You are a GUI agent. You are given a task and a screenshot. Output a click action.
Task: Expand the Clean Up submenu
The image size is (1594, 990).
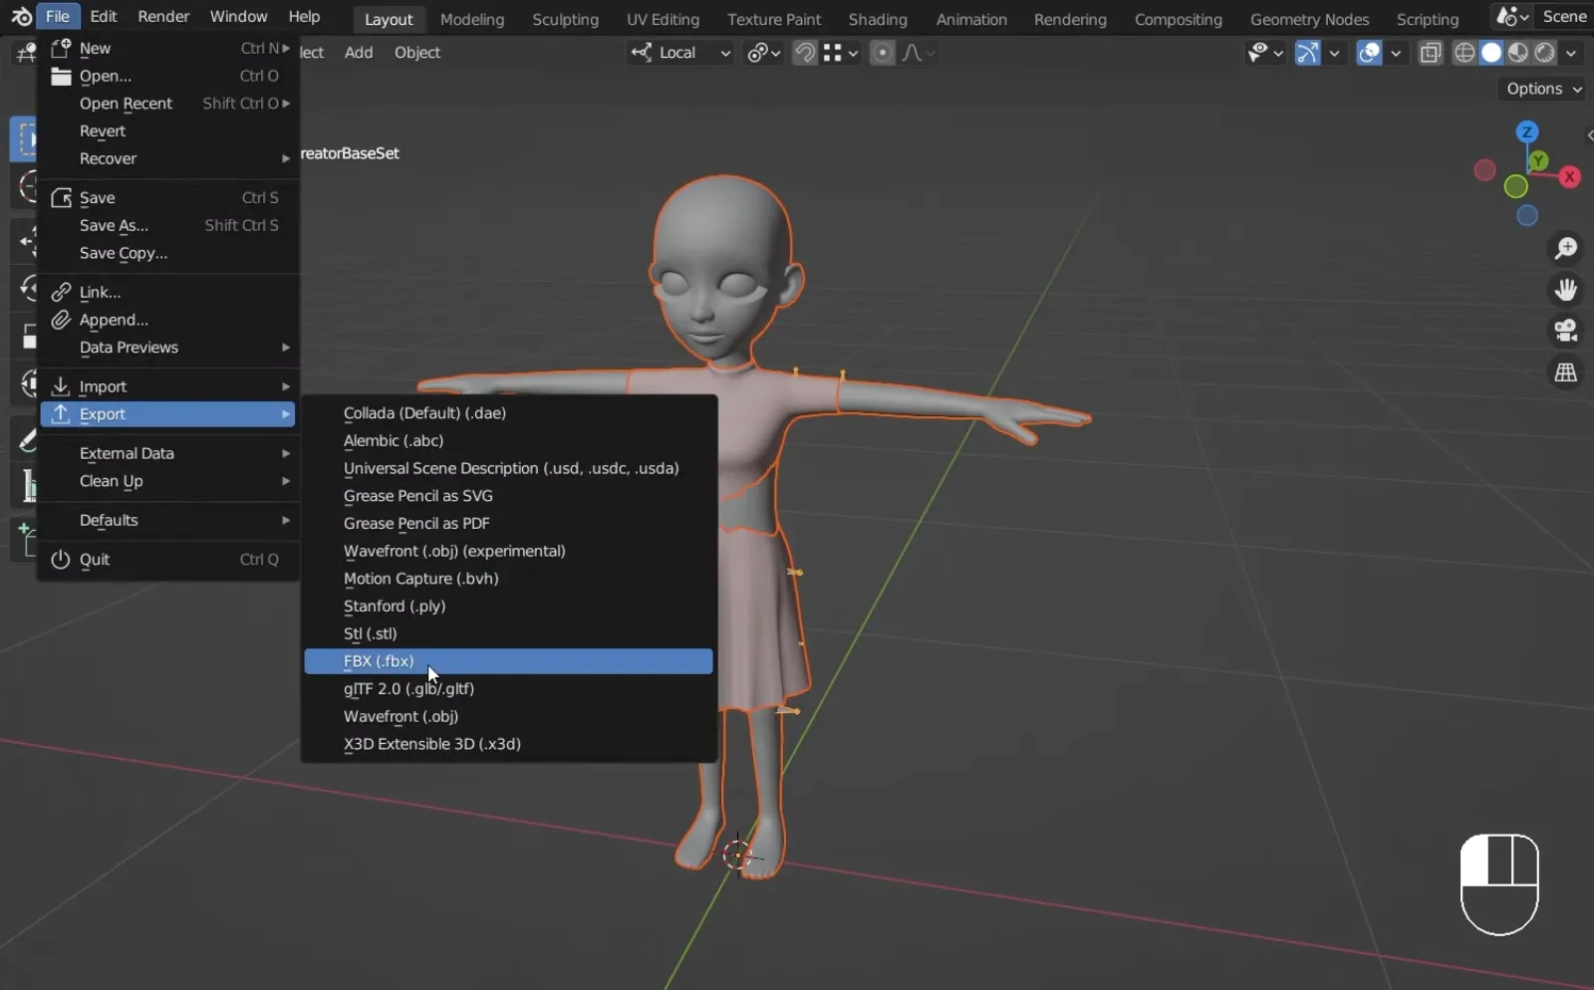(167, 481)
